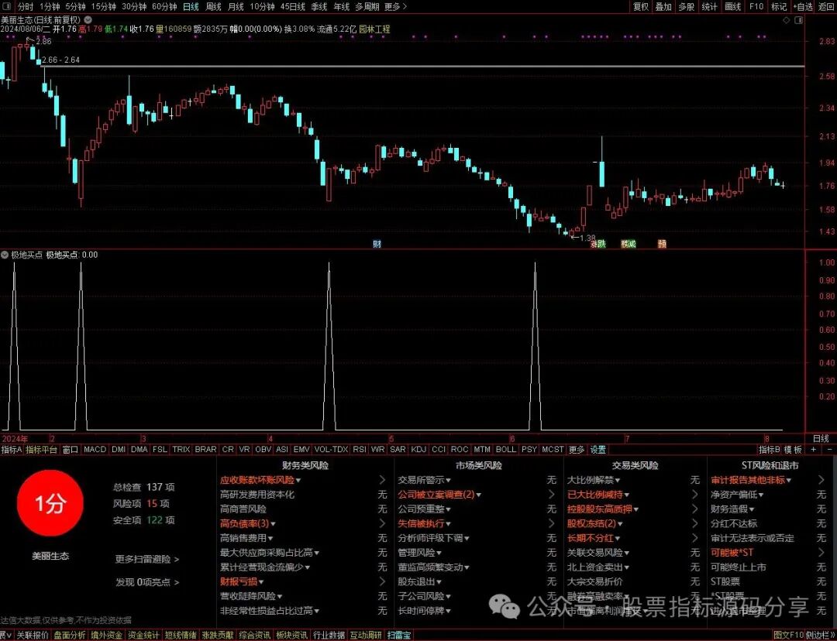Click the plus zoom-in button right of 模板
The width and height of the screenshot is (837, 641).
point(814,450)
